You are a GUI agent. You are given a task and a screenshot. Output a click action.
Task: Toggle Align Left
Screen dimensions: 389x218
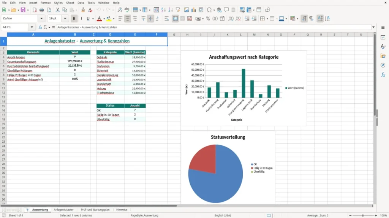tap(120, 19)
